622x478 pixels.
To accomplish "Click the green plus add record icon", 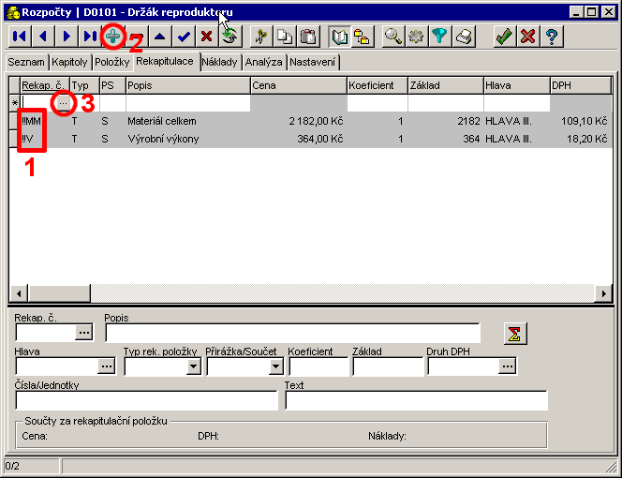I will click(x=113, y=37).
